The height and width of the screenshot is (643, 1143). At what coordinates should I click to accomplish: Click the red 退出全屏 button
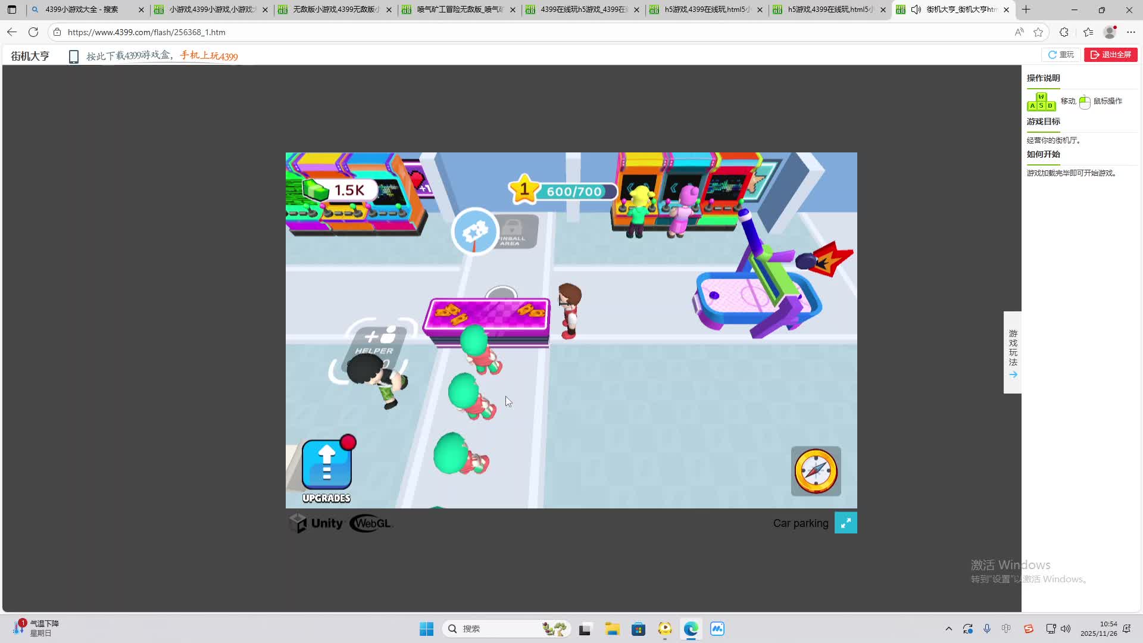[1110, 55]
